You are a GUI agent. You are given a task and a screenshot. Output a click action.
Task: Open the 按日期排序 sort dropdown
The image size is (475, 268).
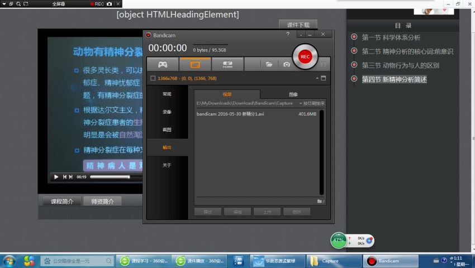point(312,103)
